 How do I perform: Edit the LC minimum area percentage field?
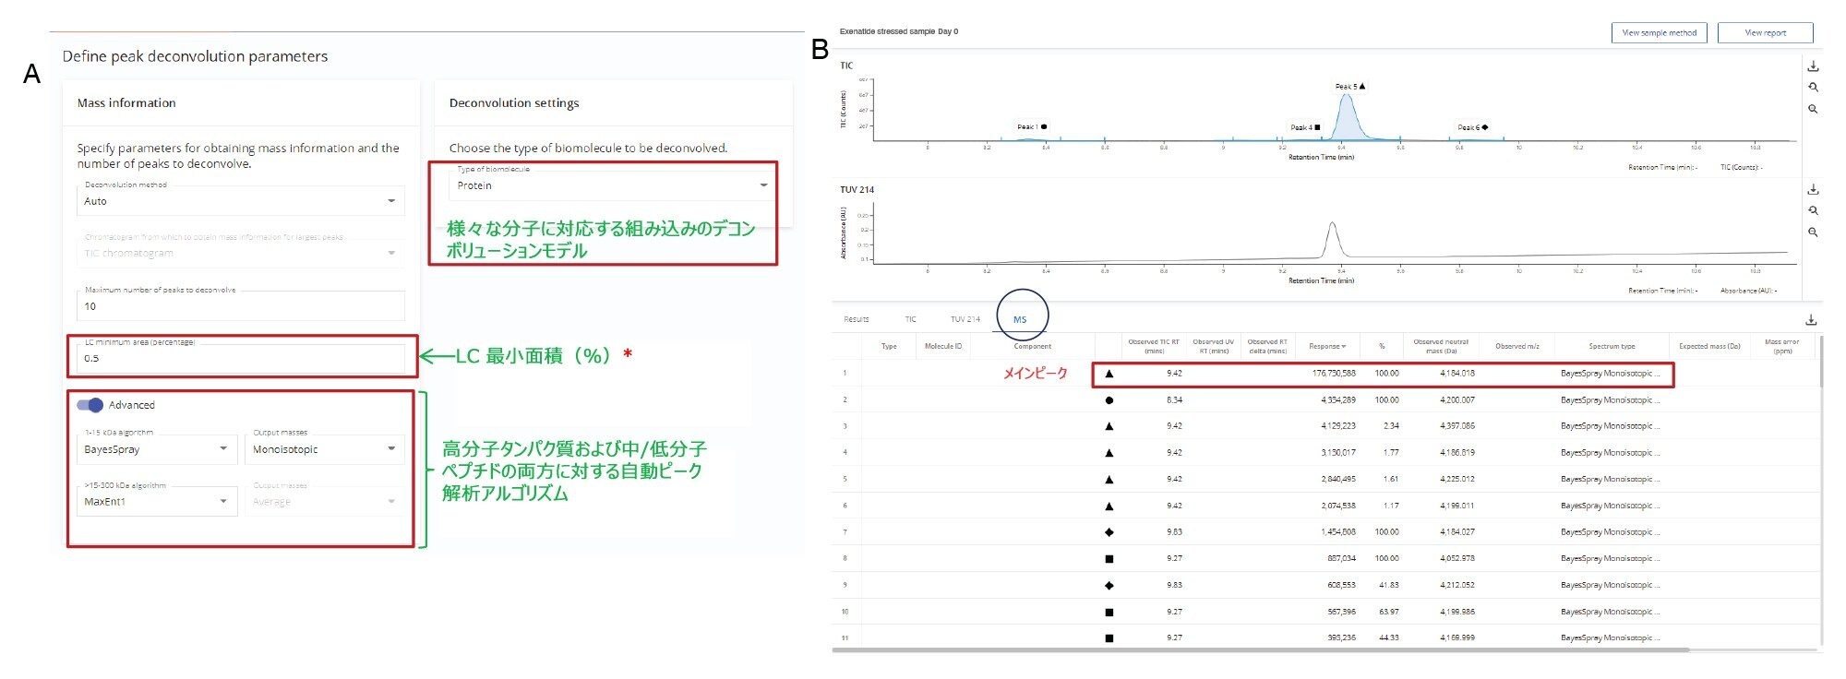(x=240, y=358)
